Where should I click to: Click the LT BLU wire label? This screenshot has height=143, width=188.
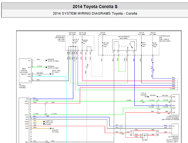(x=39, y=75)
